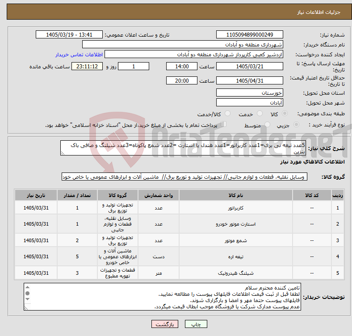Click quantity 3 in the شیلنگ هیدرولیک row

pos(77,273)
